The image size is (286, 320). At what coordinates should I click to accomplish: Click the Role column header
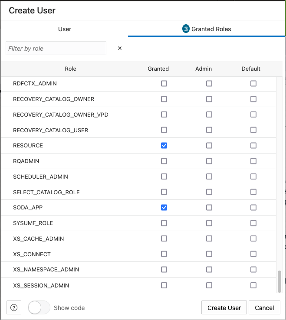[x=70, y=69]
